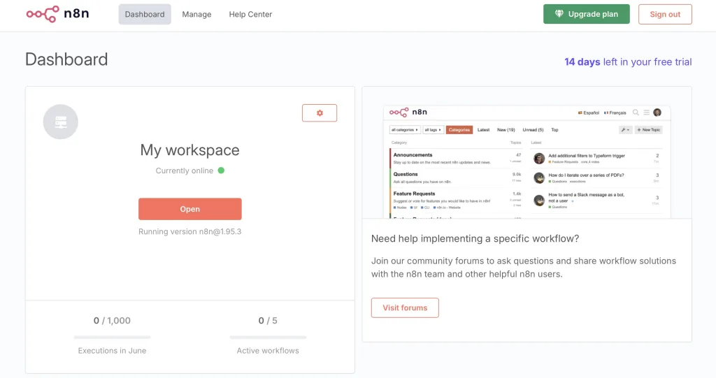This screenshot has width=716, height=378.
Task: Click the 0 / 5 workflows count
Action: [x=268, y=321]
